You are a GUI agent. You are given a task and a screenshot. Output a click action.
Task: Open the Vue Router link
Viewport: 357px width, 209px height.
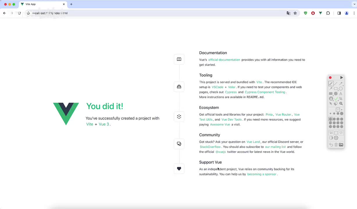(283, 115)
